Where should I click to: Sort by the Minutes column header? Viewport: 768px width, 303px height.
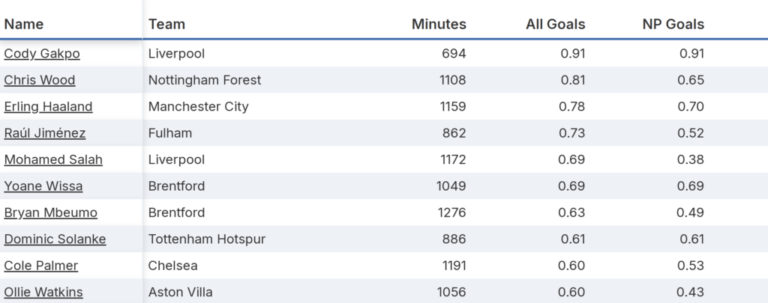(439, 24)
